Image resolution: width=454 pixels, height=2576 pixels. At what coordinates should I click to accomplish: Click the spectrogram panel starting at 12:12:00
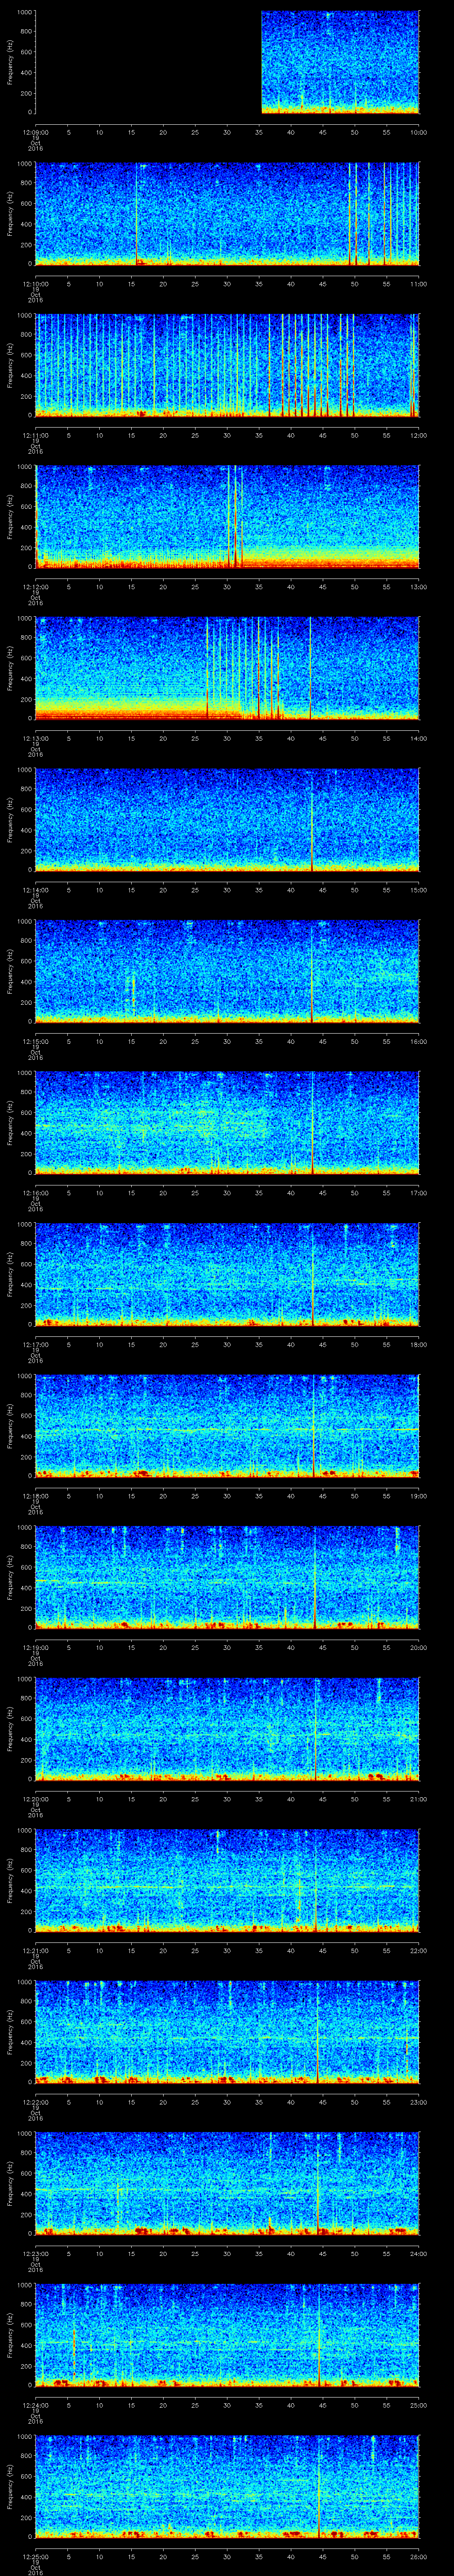pos(227,516)
